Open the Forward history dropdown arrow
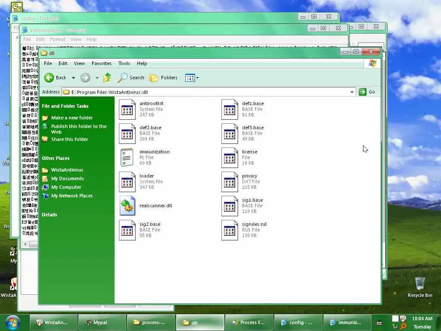This screenshot has width=441, height=331. tap(97, 78)
